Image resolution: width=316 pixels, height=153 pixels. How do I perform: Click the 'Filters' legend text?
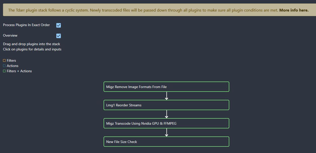[11, 60]
